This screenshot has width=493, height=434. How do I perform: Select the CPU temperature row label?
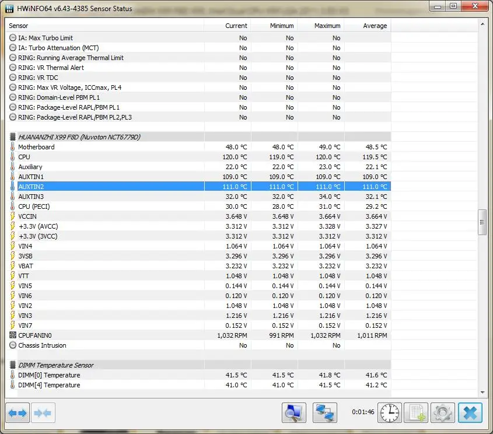[x=24, y=157]
